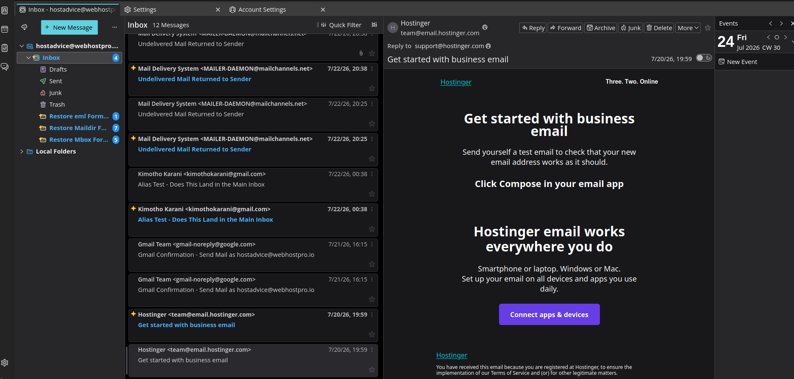Open the first Gmail Confirmation message
Image resolution: width=794 pixels, height=379 pixels.
pos(253,255)
